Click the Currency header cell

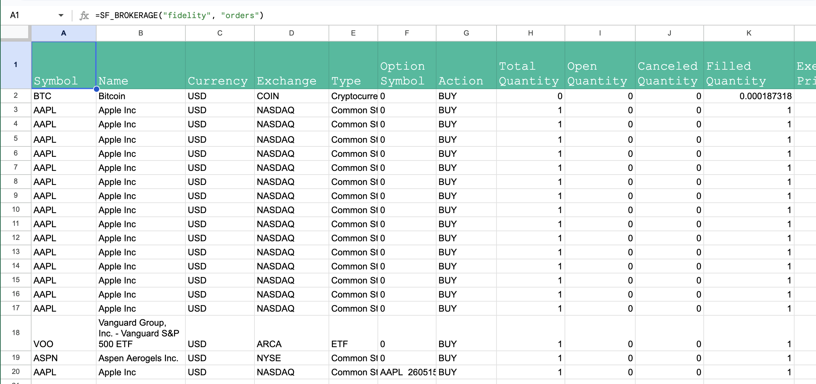click(x=220, y=65)
